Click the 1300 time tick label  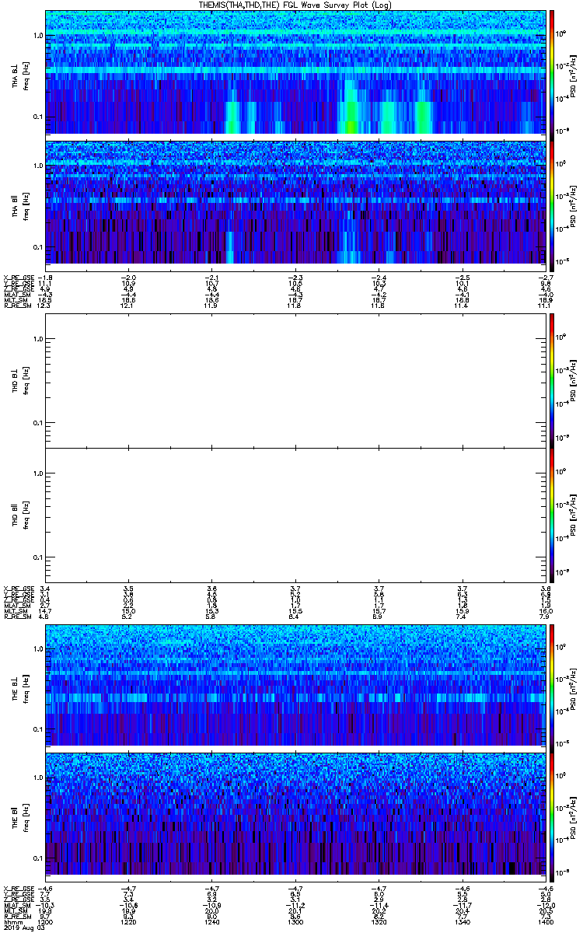tap(295, 922)
